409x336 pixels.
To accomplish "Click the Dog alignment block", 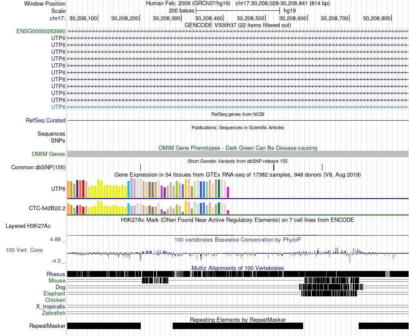I will (331, 287).
